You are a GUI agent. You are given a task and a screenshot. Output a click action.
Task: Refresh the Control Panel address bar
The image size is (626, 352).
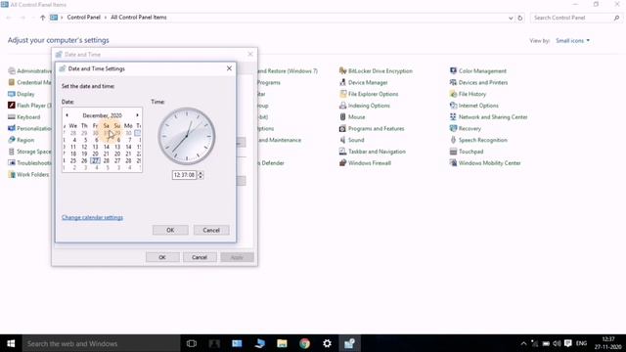[520, 18]
